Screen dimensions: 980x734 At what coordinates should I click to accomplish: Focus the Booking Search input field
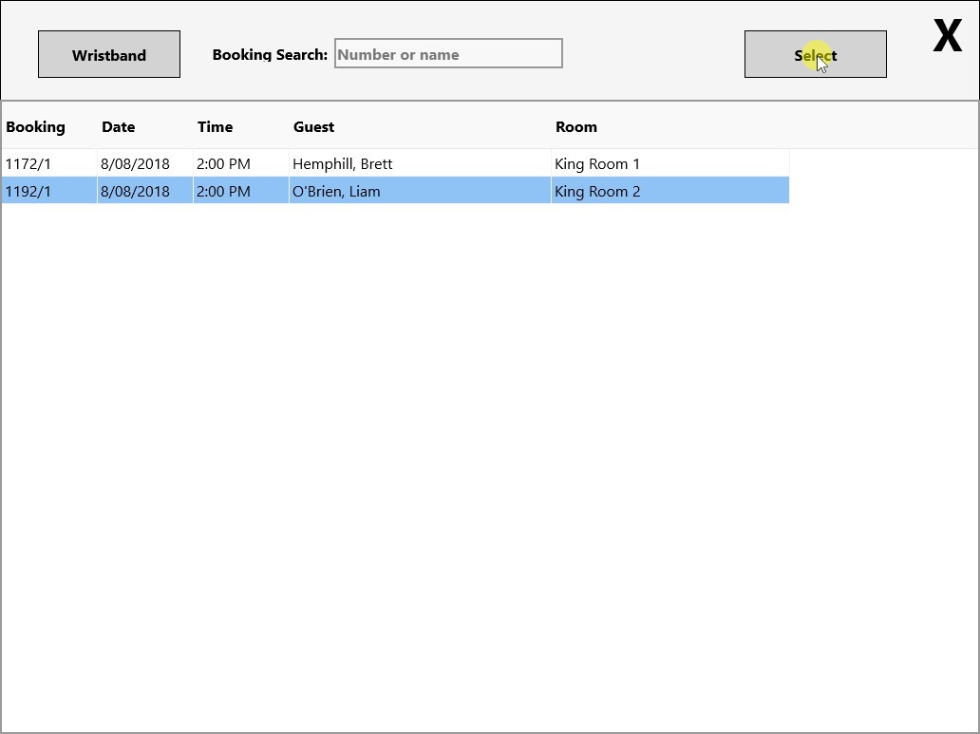448,54
